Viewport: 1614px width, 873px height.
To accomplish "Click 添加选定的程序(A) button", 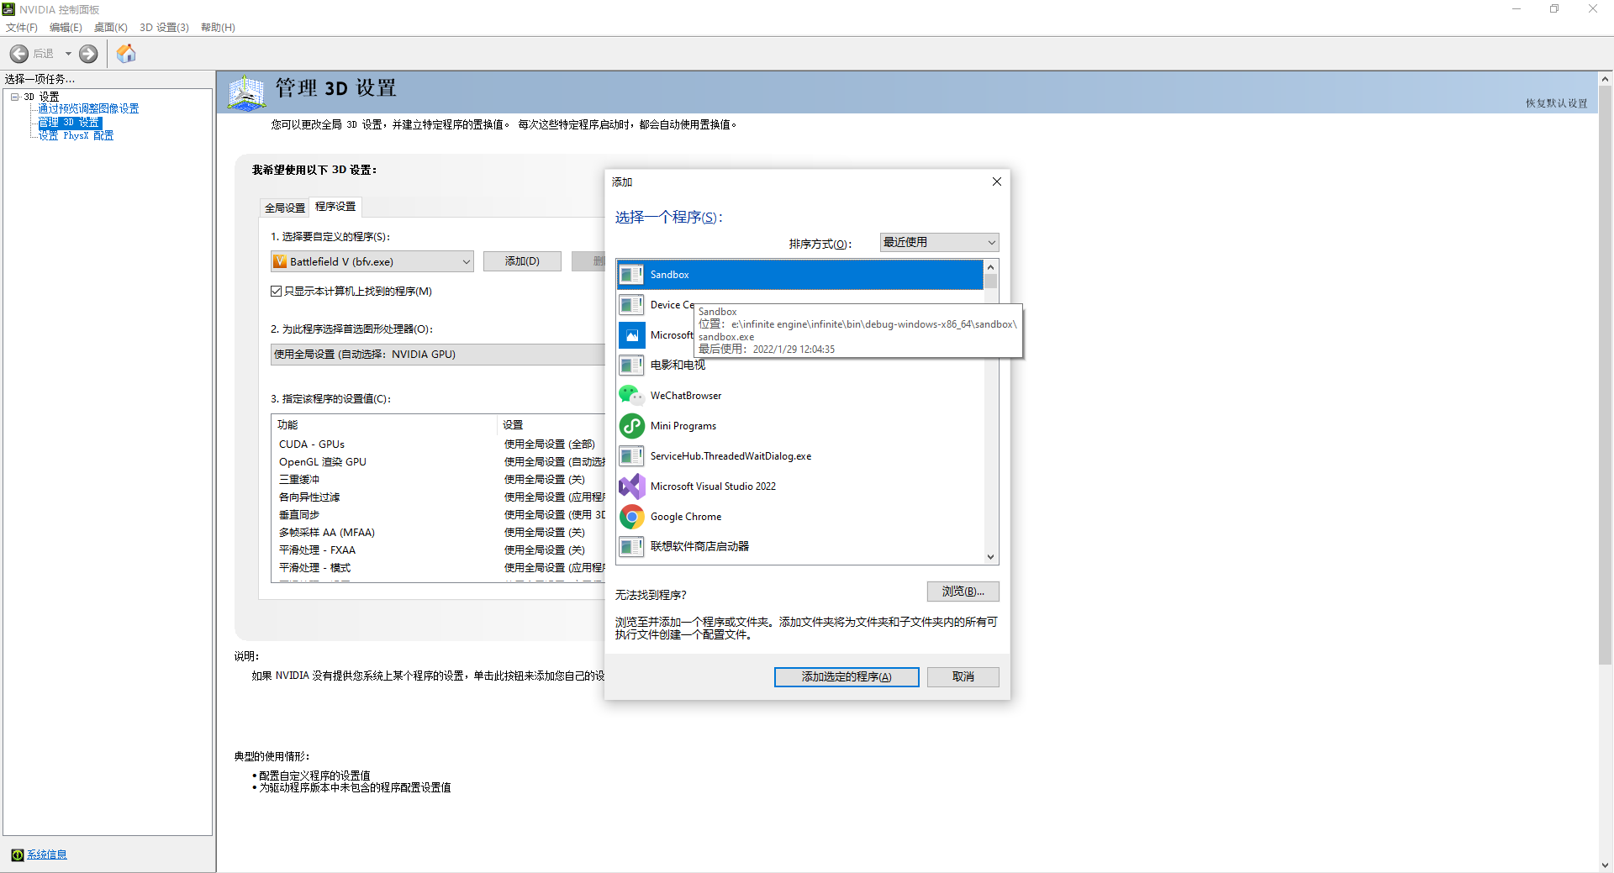I will click(x=847, y=677).
